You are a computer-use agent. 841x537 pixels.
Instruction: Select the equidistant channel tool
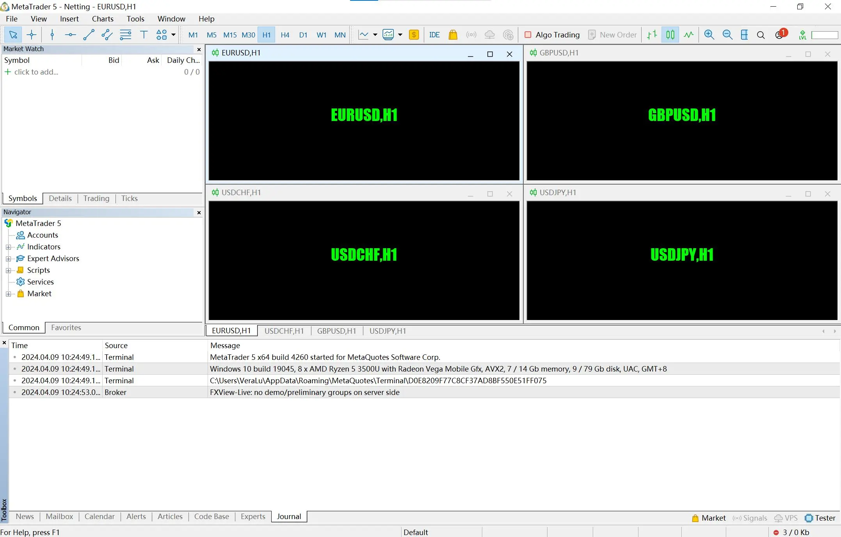pos(107,35)
